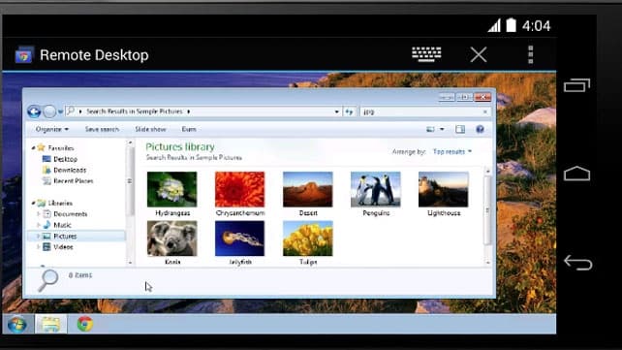Screen dimensions: 622x350
Task: Click file list scroll down arrow
Action: 487,263
